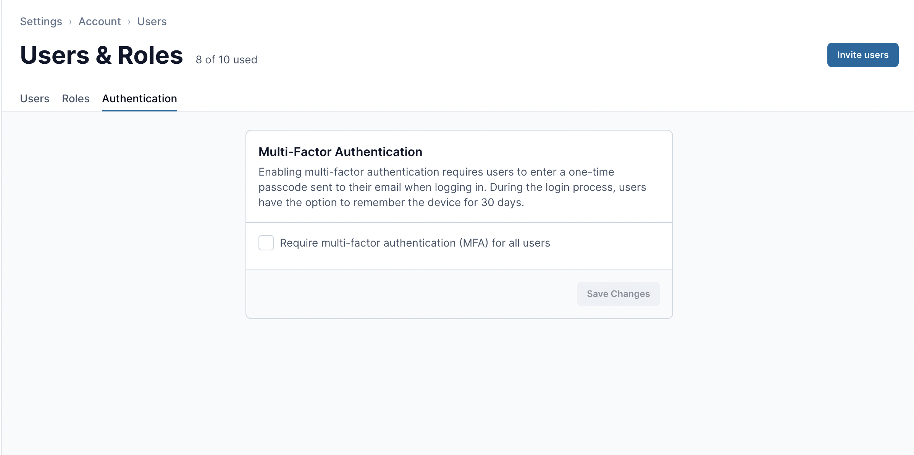This screenshot has height=455, width=914.
Task: Click the empty area below the MFA card
Action: [458, 382]
